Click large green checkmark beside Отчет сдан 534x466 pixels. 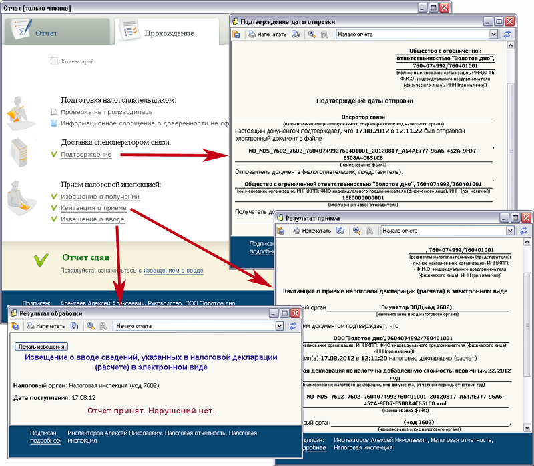coord(41,260)
